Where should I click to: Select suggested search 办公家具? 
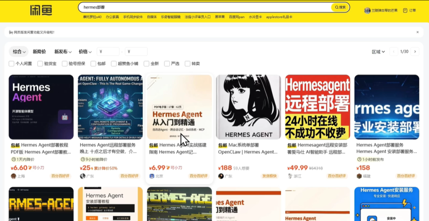[x=112, y=17]
